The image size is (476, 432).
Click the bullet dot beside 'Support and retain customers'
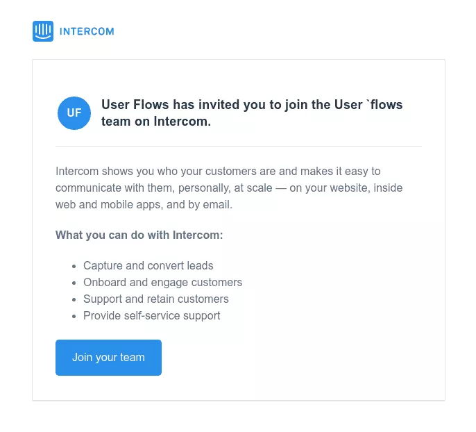click(x=74, y=299)
